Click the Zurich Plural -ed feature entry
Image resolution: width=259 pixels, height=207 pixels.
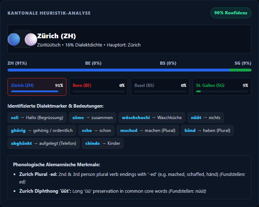click(x=132, y=178)
